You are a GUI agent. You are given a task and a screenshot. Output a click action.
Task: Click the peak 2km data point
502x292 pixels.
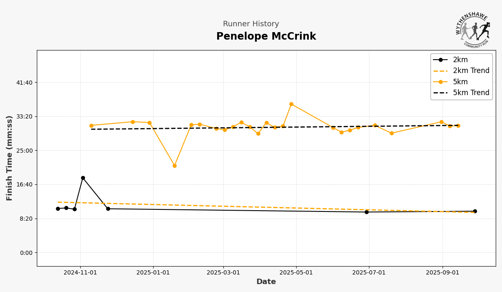(83, 178)
